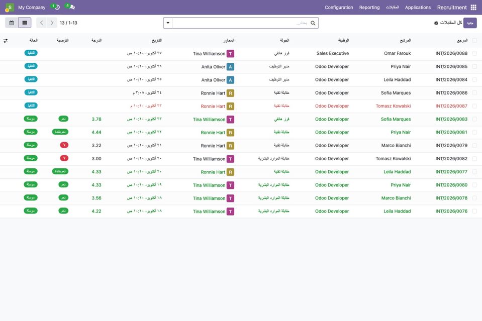482x321 pixels.
Task: Click the gear icon beside the title
Action: pyautogui.click(x=436, y=23)
